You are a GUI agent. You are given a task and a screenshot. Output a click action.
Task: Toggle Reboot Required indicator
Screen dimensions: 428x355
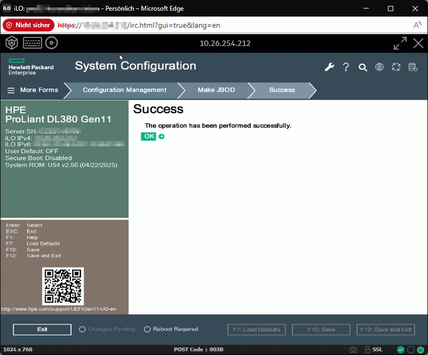(x=147, y=330)
